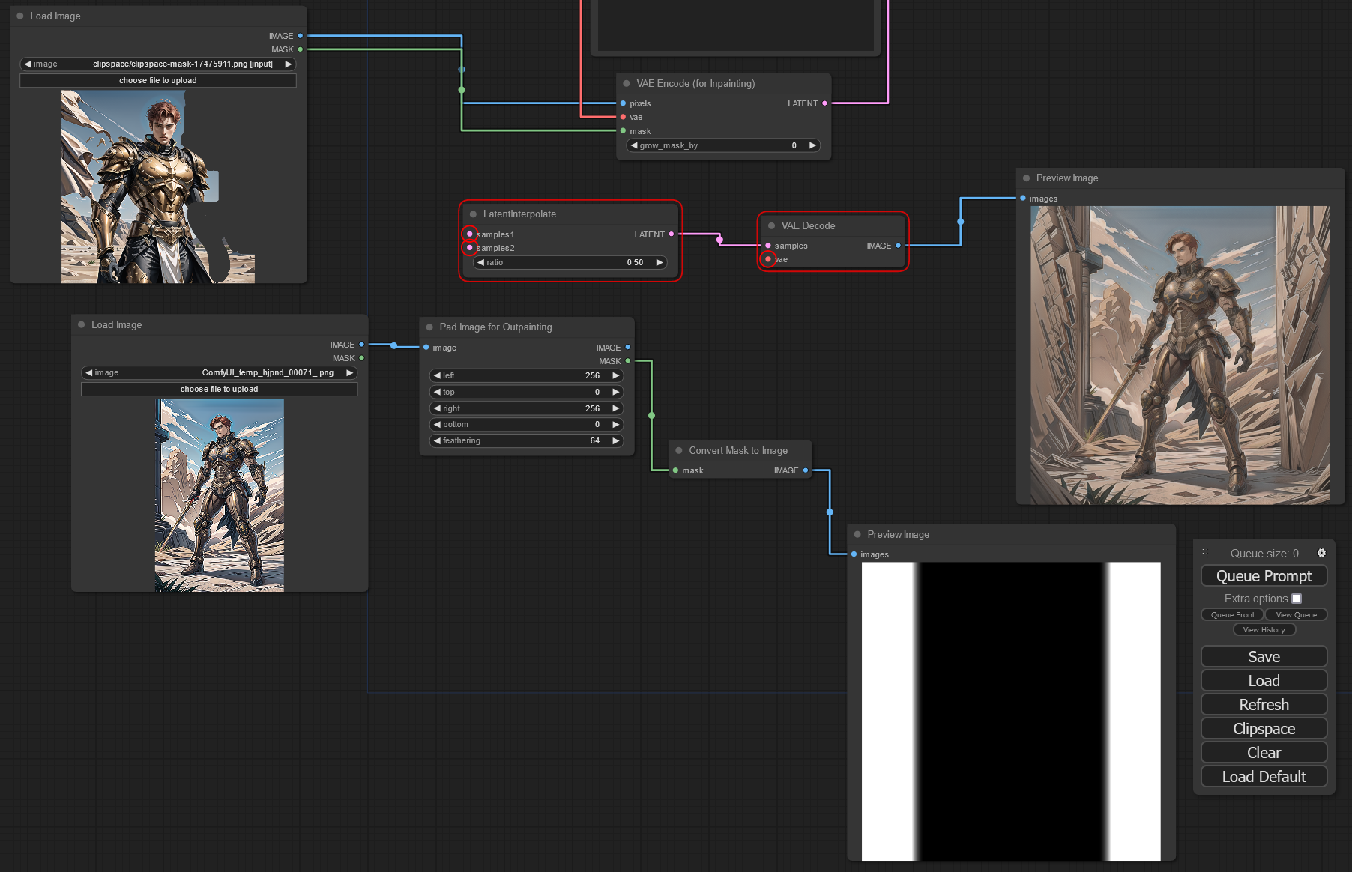Click the LatentInterpolate samples1 input socket

click(x=470, y=234)
